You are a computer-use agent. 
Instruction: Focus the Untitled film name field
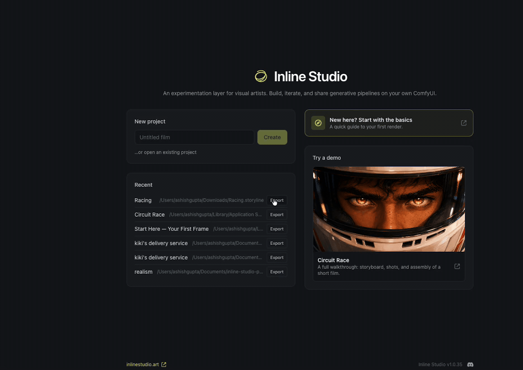pos(194,137)
